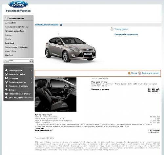Click the Версия для печати link text
The height and width of the screenshot is (155, 164).
tap(150, 73)
